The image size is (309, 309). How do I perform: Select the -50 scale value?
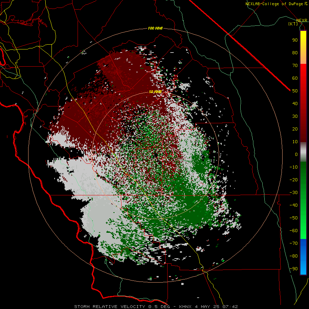tap(294, 218)
